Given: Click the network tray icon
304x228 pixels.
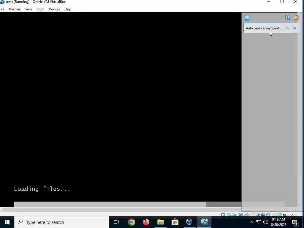Looking at the screenshot, I should tap(259, 222).
